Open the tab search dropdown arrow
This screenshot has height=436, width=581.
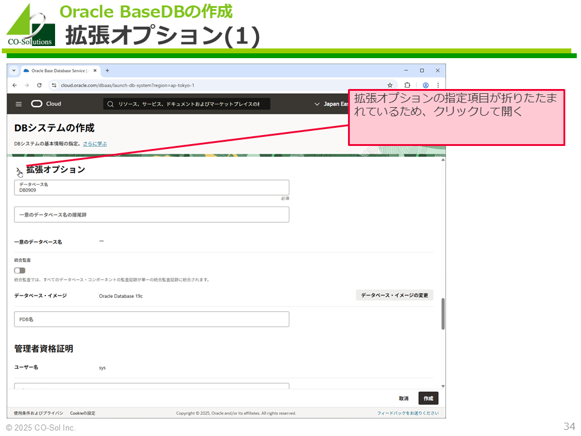coord(14,70)
